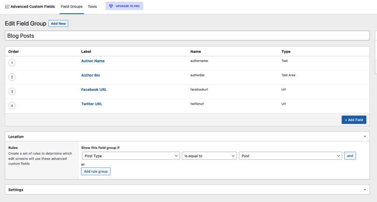
Task: Expand the Settings panel arrow
Action: coord(365,190)
